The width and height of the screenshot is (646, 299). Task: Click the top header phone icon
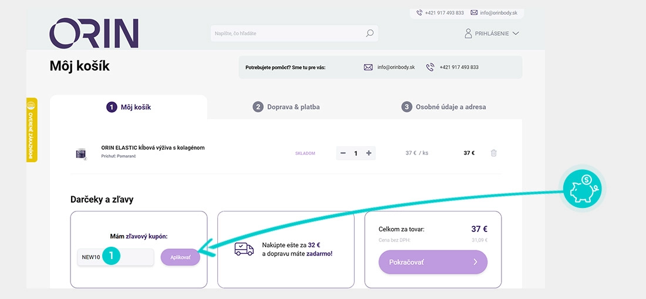coord(419,13)
